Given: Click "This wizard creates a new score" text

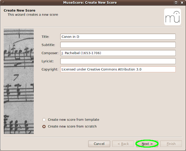Looking at the screenshot, I should (x=33, y=15).
